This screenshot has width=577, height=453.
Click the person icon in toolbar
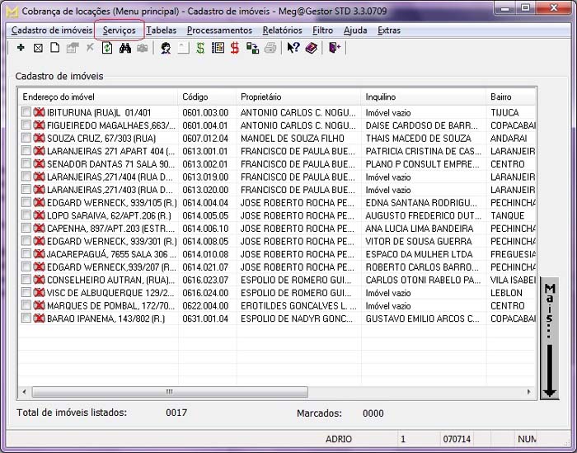click(166, 48)
